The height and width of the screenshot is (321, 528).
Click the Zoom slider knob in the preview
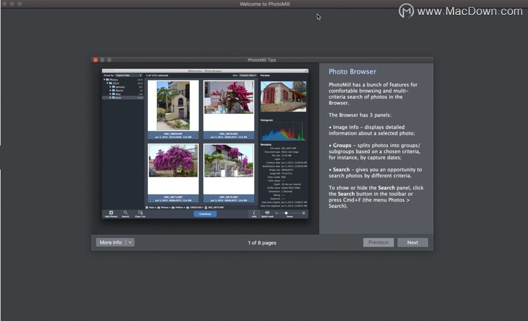click(286, 213)
